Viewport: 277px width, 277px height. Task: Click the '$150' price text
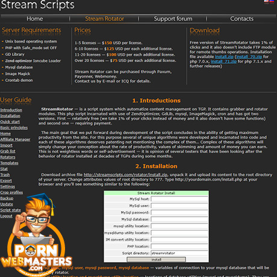(107, 43)
